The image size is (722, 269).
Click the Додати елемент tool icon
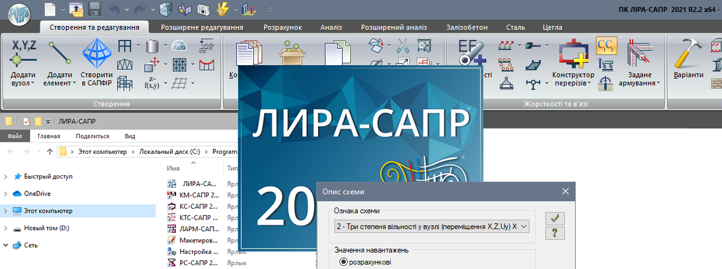tap(60, 53)
